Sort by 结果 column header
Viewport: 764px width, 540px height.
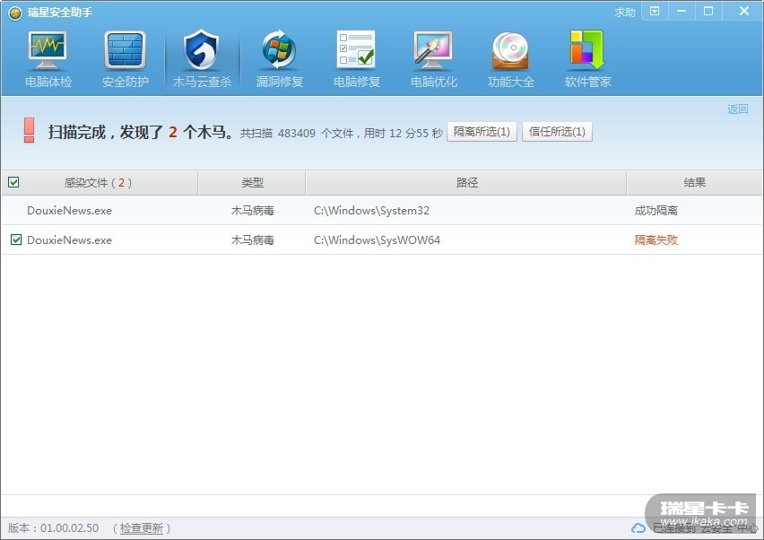click(x=694, y=182)
